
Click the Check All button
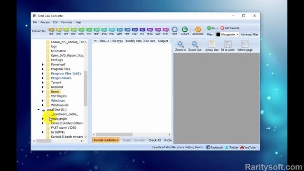[154, 140]
